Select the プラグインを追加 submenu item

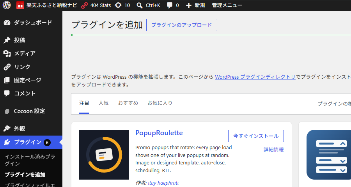pos(25,175)
